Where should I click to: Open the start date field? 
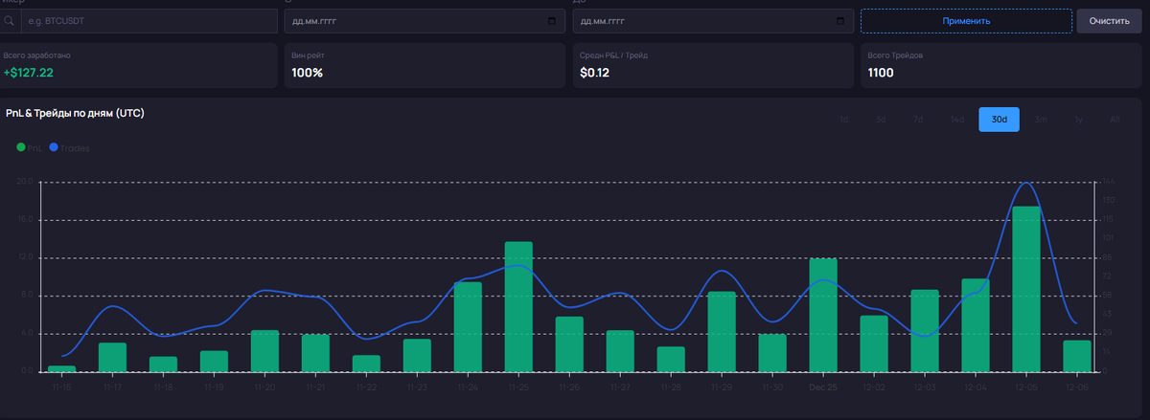tap(425, 20)
